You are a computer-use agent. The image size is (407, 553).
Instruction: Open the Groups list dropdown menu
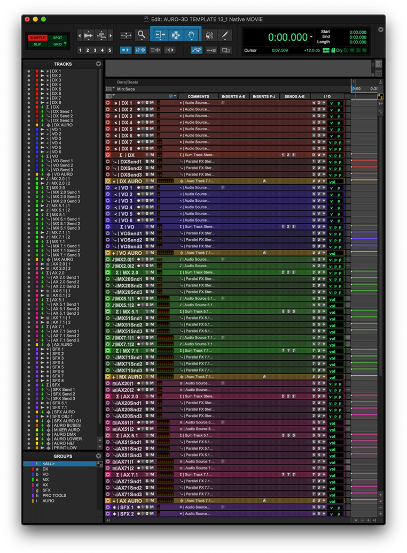[98, 456]
